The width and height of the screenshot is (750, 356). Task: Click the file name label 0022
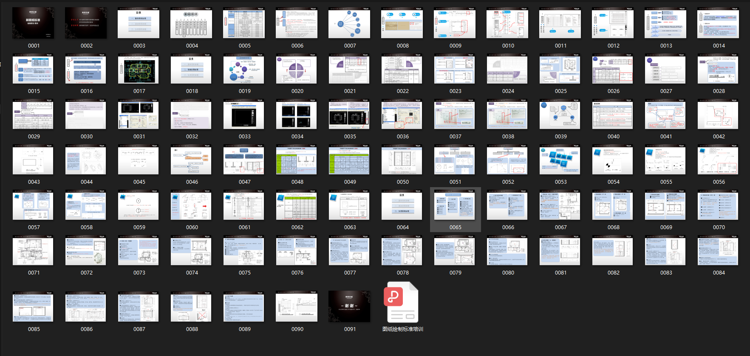(403, 91)
